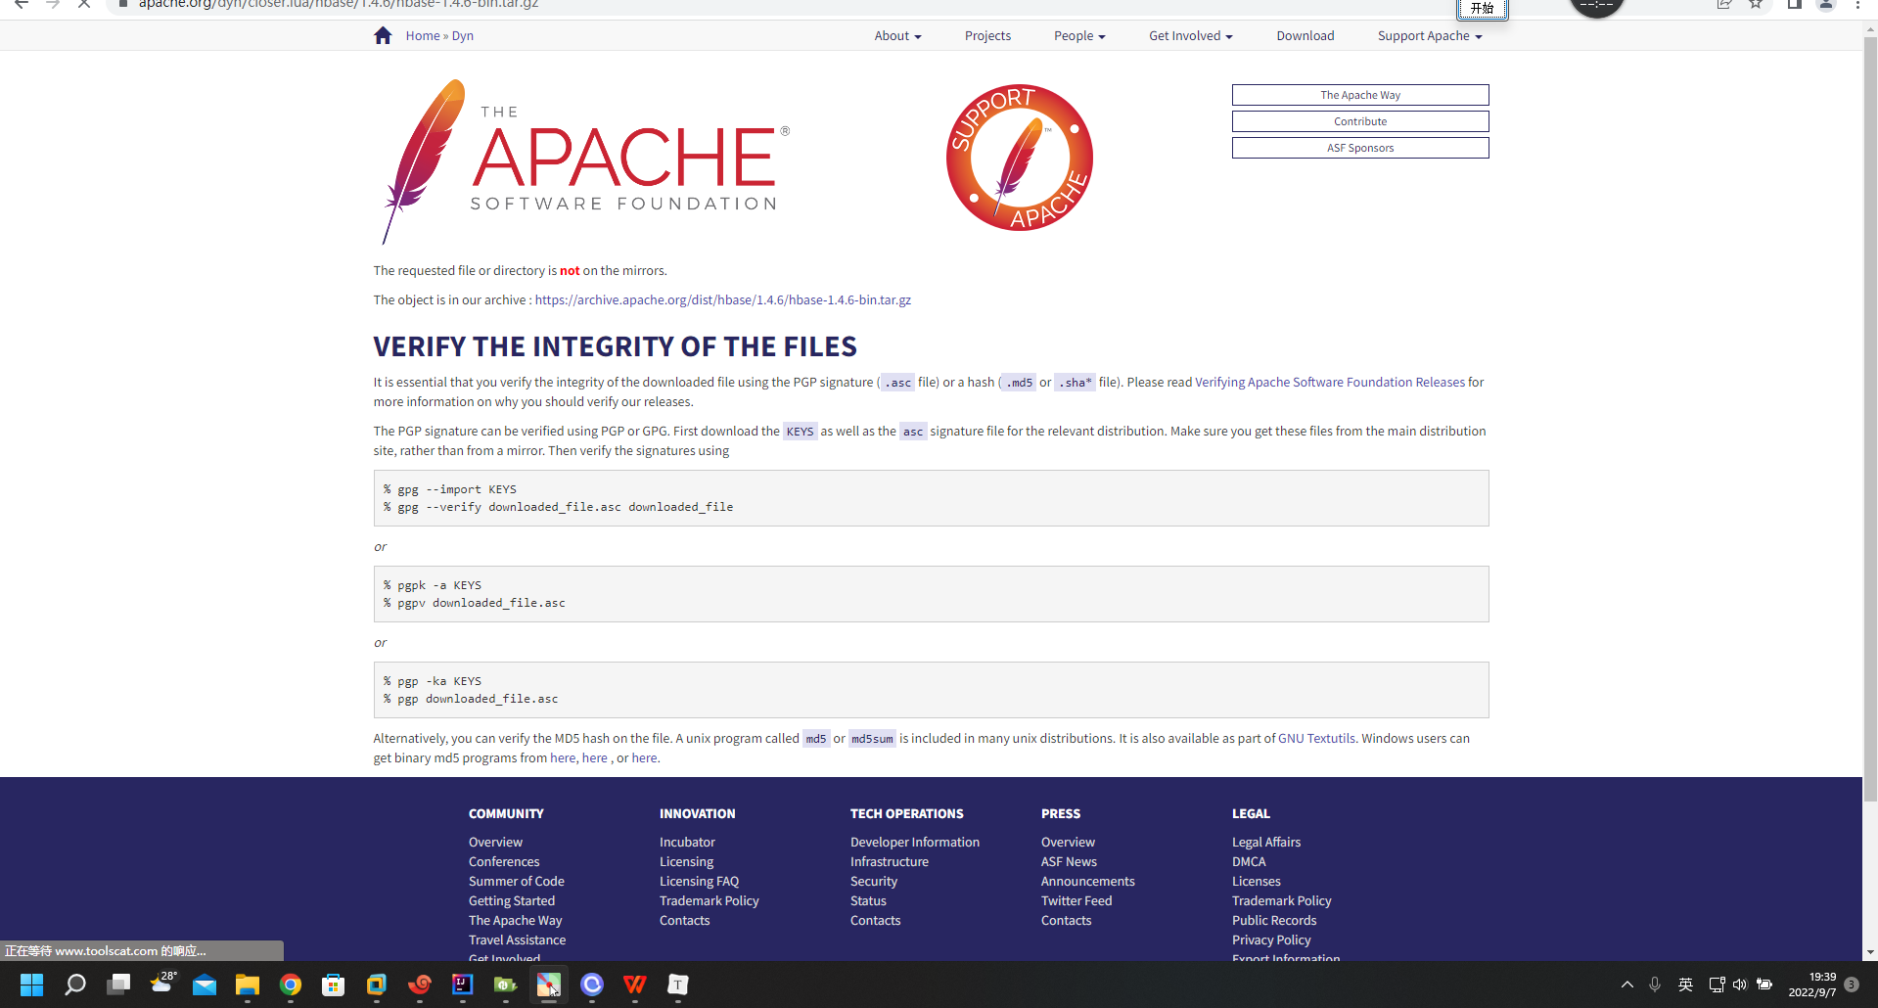Open Microsoft Store from the taskbar
The image size is (1878, 1008).
pyautogui.click(x=334, y=985)
